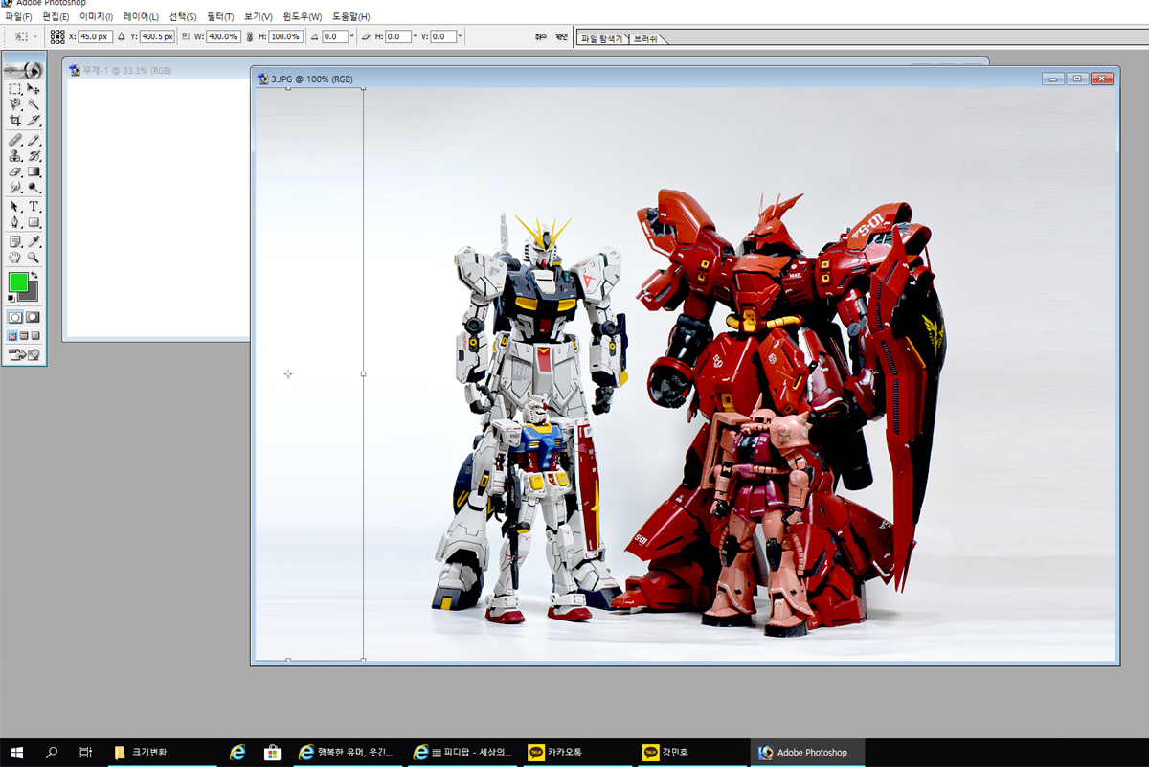Switch to Quick Mask mode
The height and width of the screenshot is (767, 1149).
tap(33, 317)
